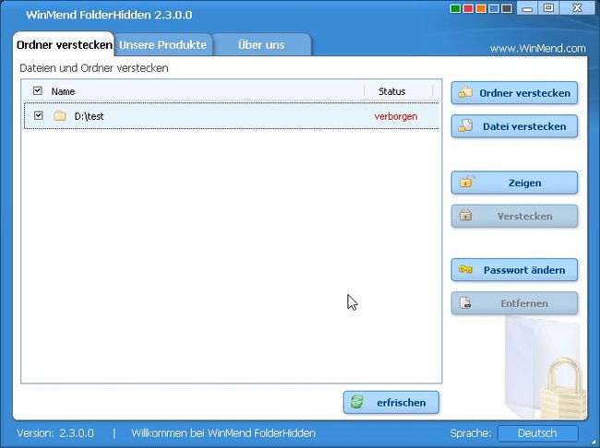Close the WinMend FolderHidden window

coord(578,8)
